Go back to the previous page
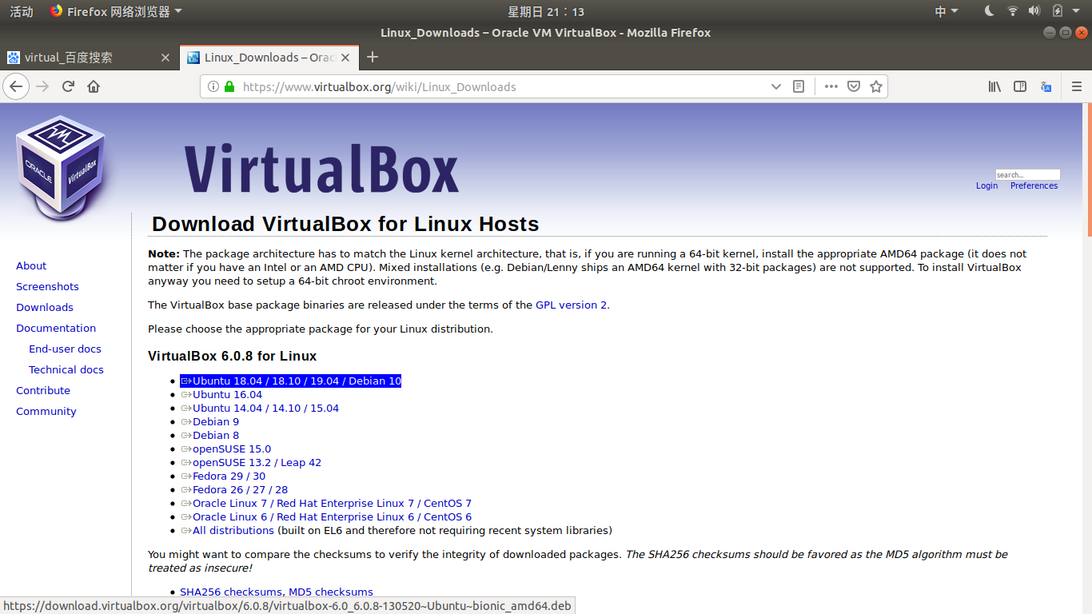 [16, 86]
